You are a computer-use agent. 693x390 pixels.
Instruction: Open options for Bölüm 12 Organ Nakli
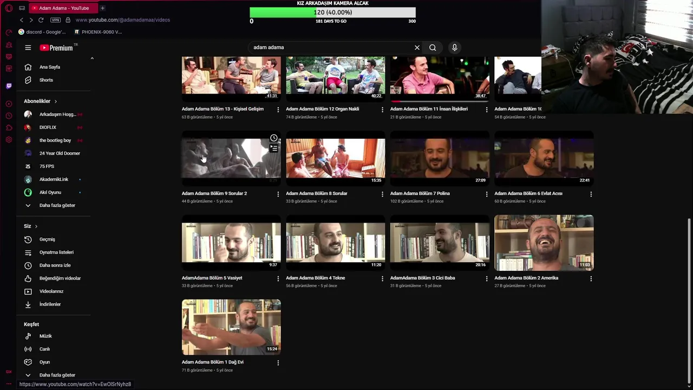click(382, 109)
